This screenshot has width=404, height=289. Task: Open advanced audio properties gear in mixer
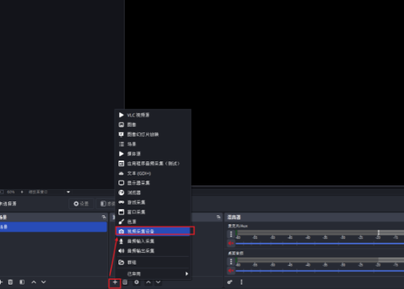click(229, 282)
